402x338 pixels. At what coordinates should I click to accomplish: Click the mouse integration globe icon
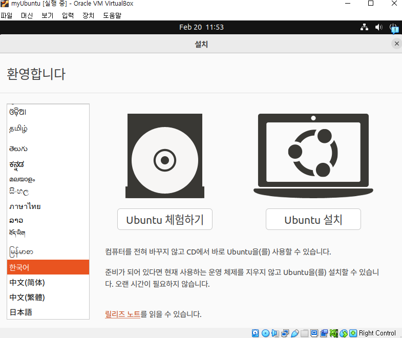coord(344,333)
